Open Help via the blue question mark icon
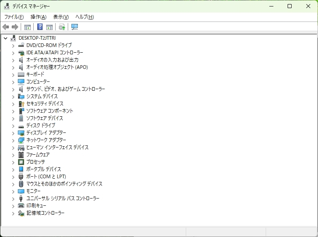The width and height of the screenshot is (318, 237). point(40,27)
